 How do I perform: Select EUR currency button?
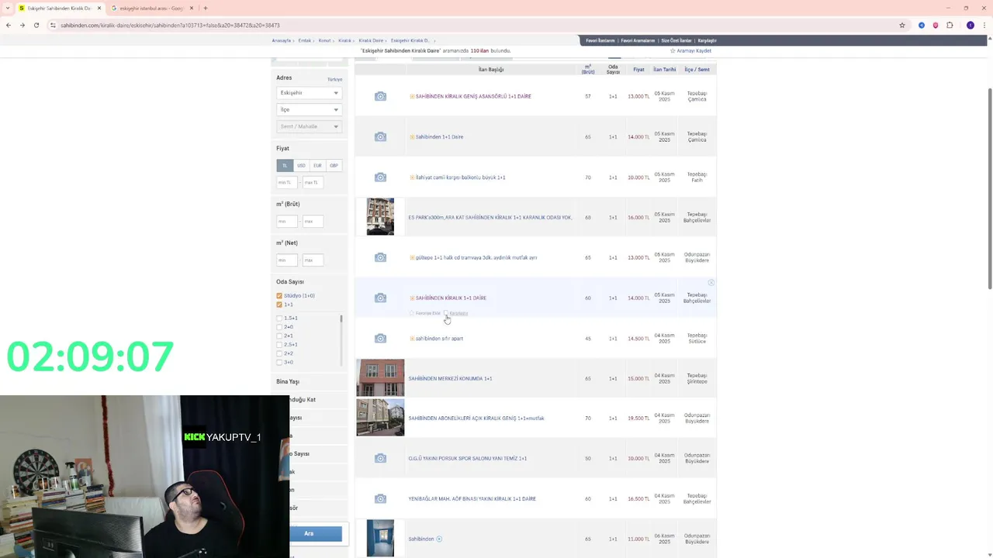(317, 165)
